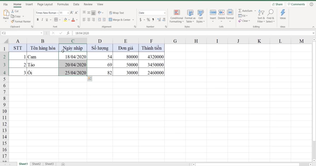Toggle Wrap Text for selected cells
This screenshot has width=316, height=166.
point(117,13)
